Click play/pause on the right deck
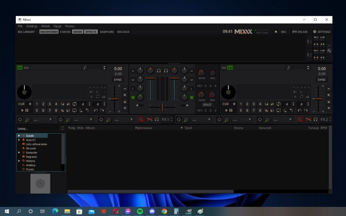The height and width of the screenshot is (216, 346). pyautogui.click(x=229, y=110)
